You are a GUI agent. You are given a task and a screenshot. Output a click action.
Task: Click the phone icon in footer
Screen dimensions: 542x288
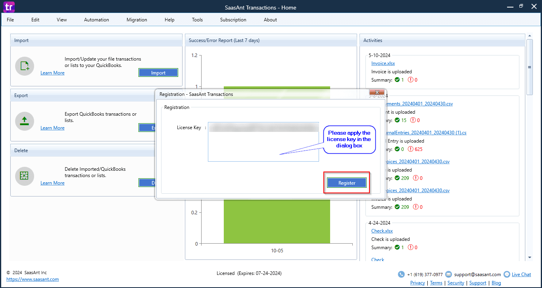coord(402,274)
